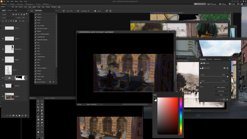Switch to the Libraries tab
The image size is (247, 139).
click(x=210, y=59)
